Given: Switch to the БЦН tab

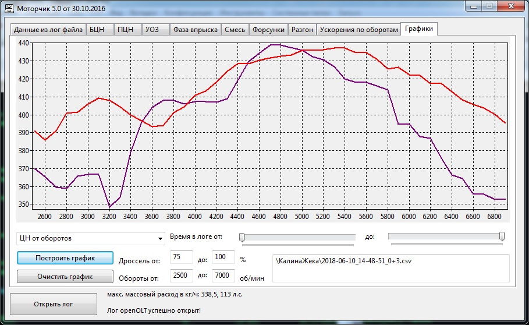Looking at the screenshot, I should pyautogui.click(x=100, y=30).
